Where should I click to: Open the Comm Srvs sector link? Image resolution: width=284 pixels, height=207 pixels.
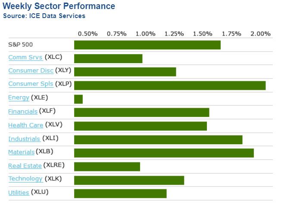25,58
